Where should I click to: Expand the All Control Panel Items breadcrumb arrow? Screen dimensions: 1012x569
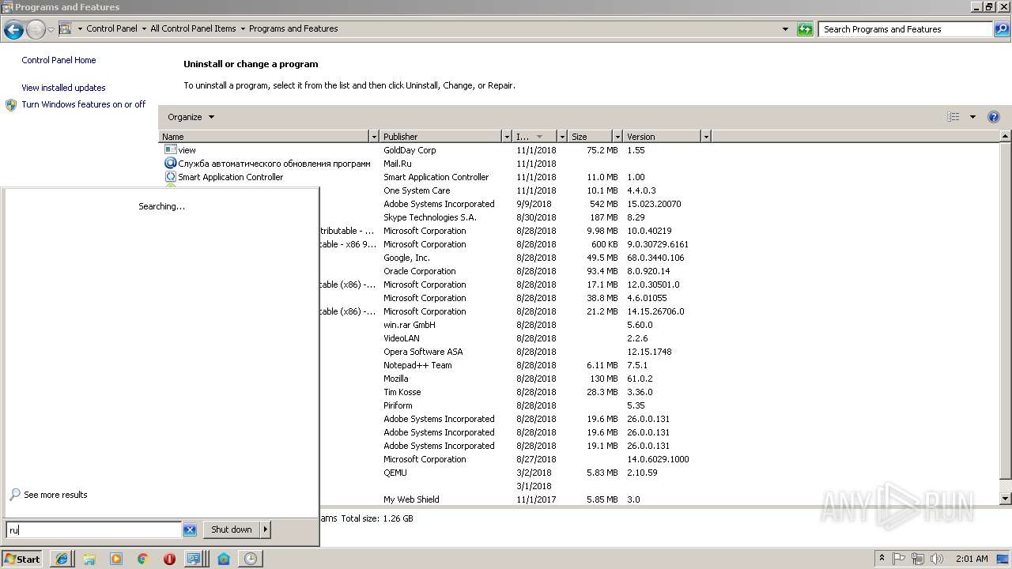(x=243, y=28)
